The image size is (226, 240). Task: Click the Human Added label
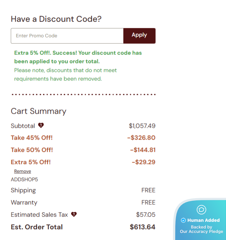coord(203,220)
